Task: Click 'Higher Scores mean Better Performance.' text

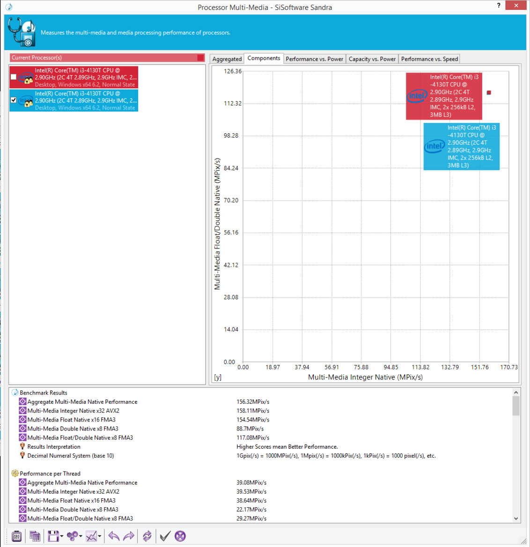Action: pos(287,447)
